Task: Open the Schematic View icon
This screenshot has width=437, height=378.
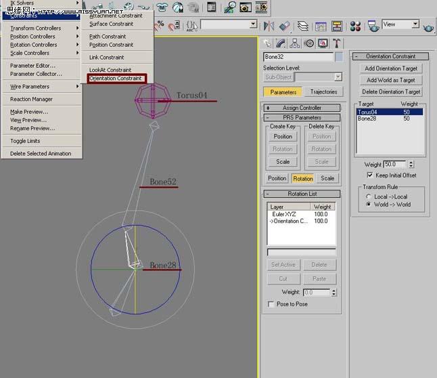Action: 337,26
